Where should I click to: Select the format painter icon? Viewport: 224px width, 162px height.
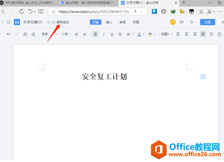point(25,34)
